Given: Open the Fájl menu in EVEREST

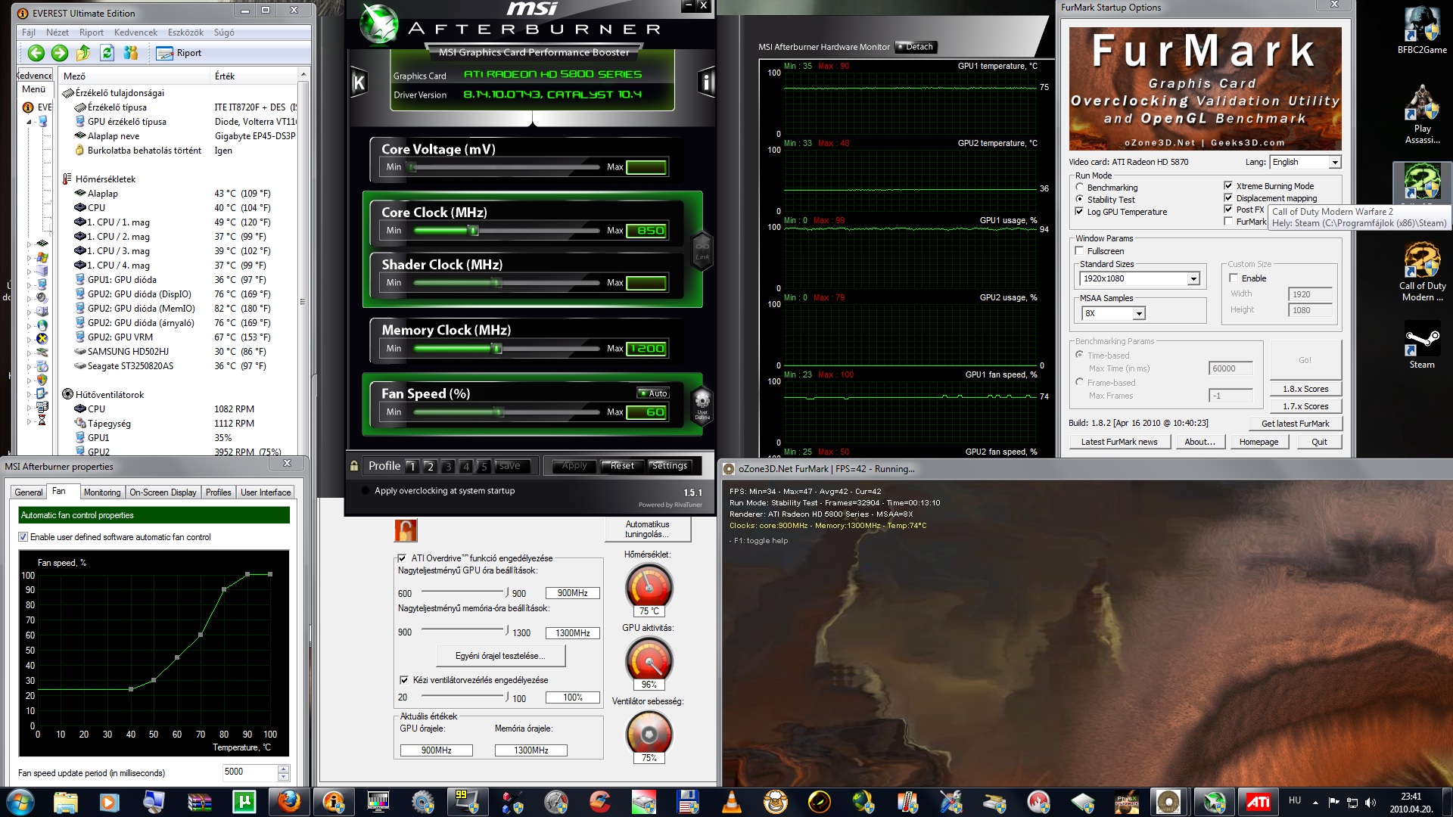Looking at the screenshot, I should pos(29,33).
